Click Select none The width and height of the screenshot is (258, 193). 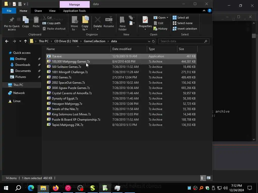point(182,23)
